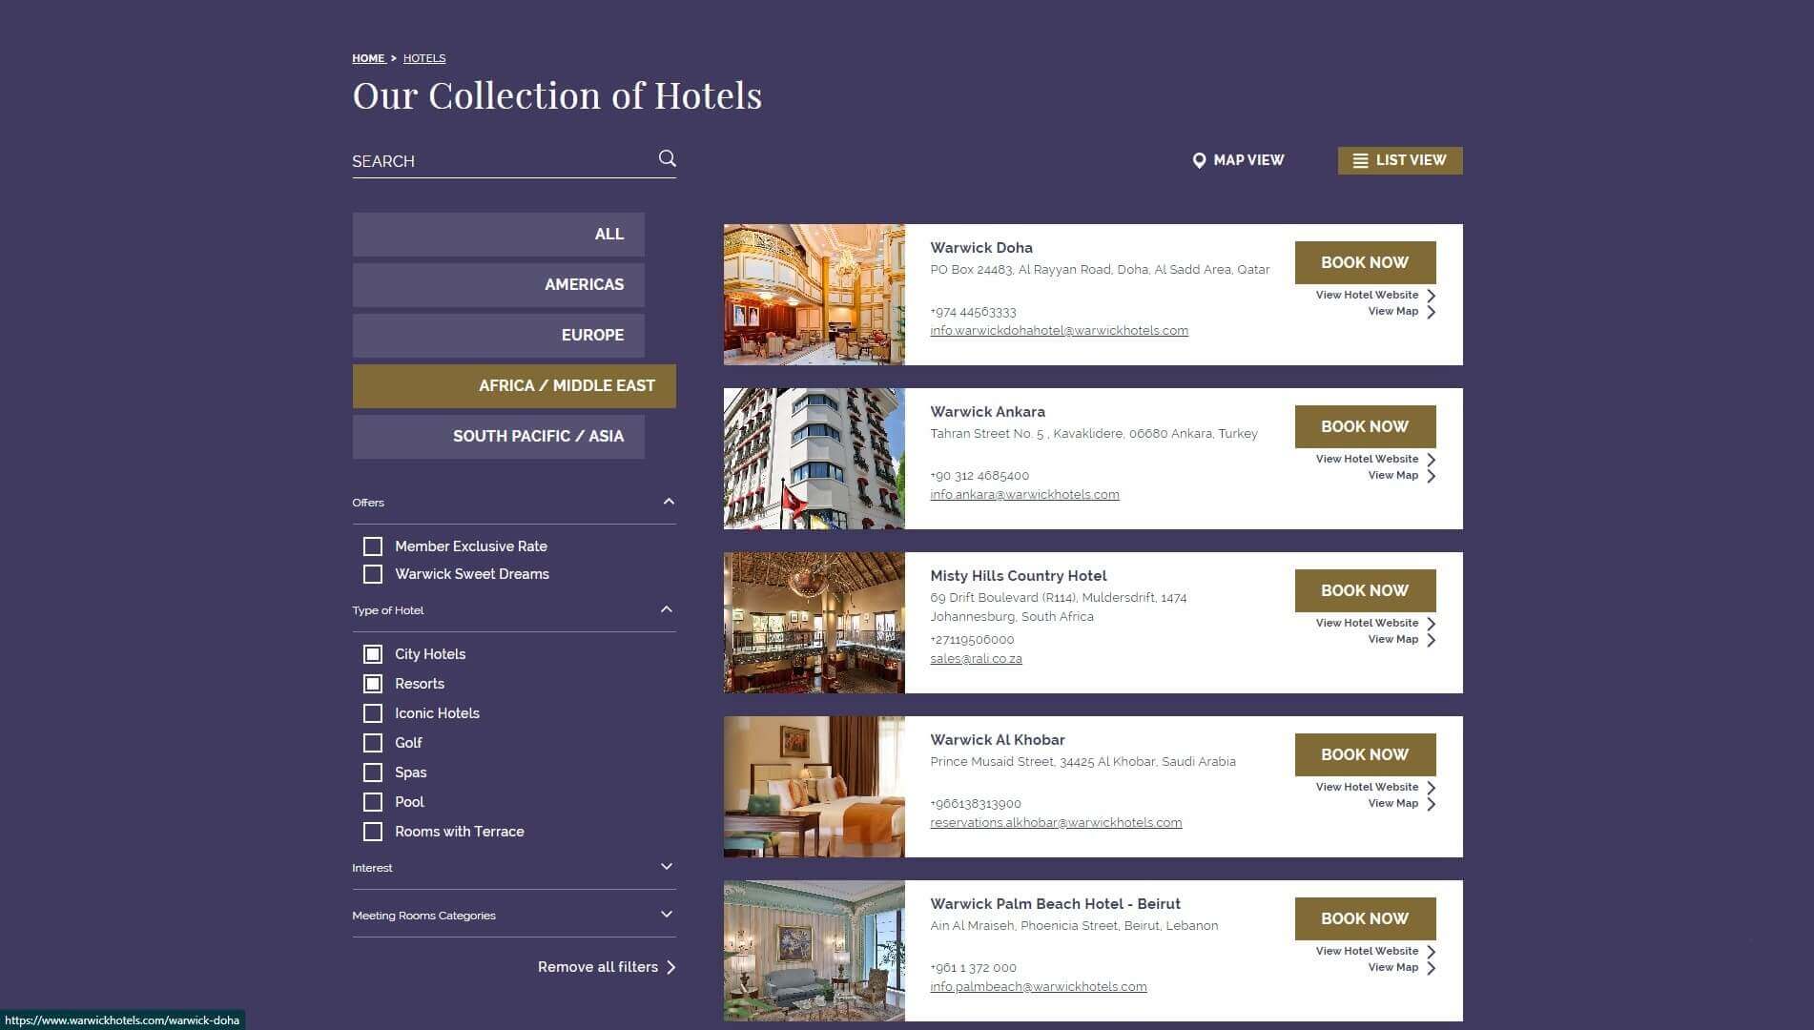The width and height of the screenshot is (1814, 1030).
Task: Click arrow beside Warwick Doha View Hotel Website
Action: coord(1431,296)
